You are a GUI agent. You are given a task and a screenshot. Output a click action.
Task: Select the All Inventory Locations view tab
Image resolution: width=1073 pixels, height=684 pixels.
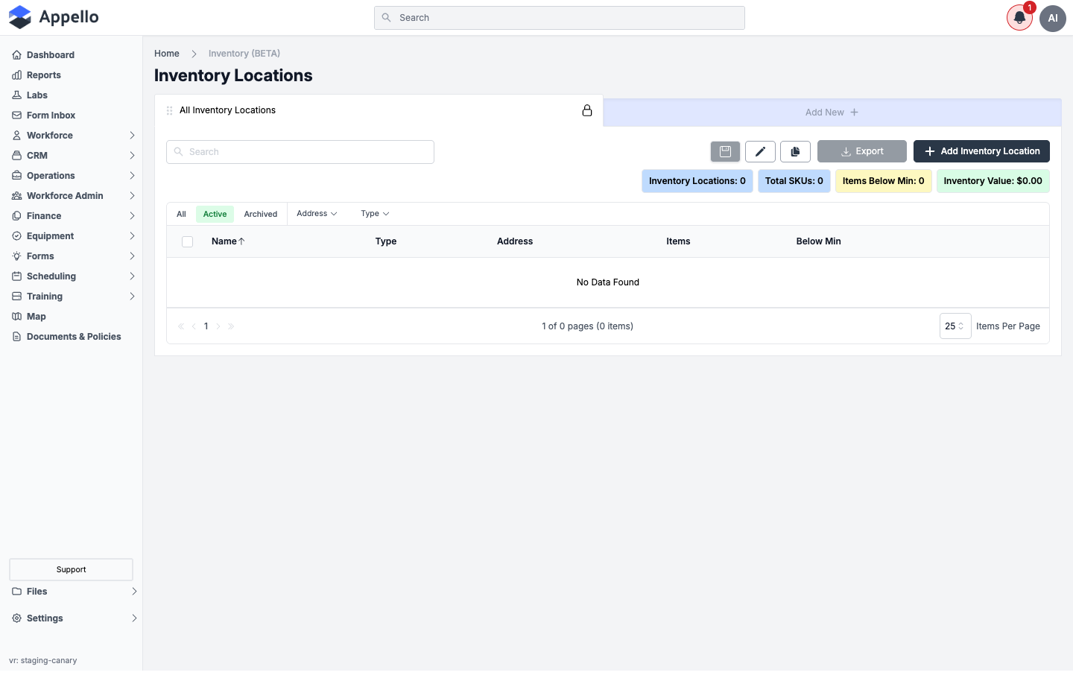tap(379, 110)
